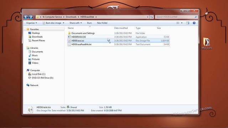228x128 pixels.
Task: Select Documents and Settings folder icon
Action: click(69, 33)
